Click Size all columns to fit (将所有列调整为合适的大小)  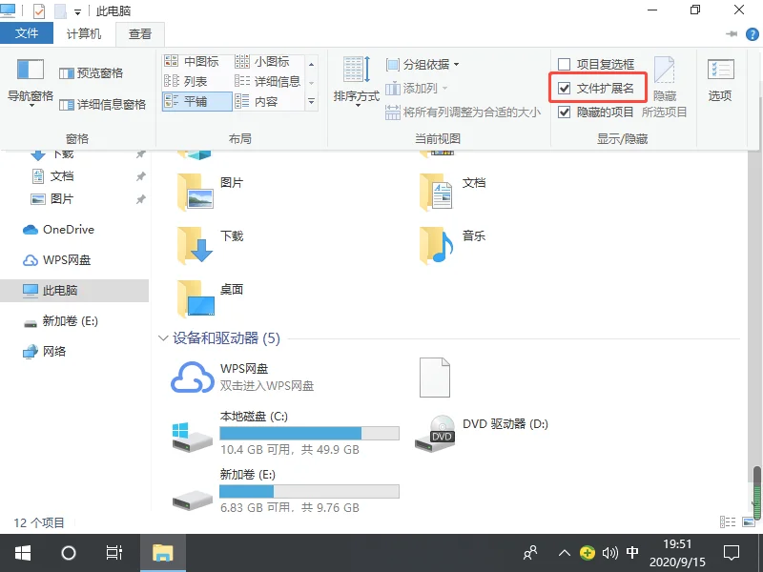pyautogui.click(x=463, y=112)
